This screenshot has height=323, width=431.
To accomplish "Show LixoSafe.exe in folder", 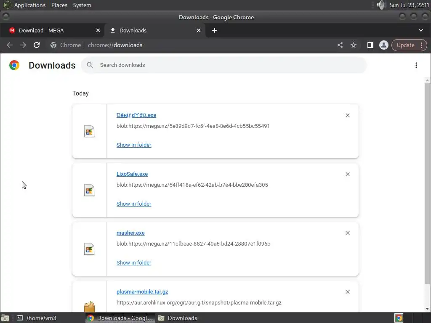I will tap(134, 204).
